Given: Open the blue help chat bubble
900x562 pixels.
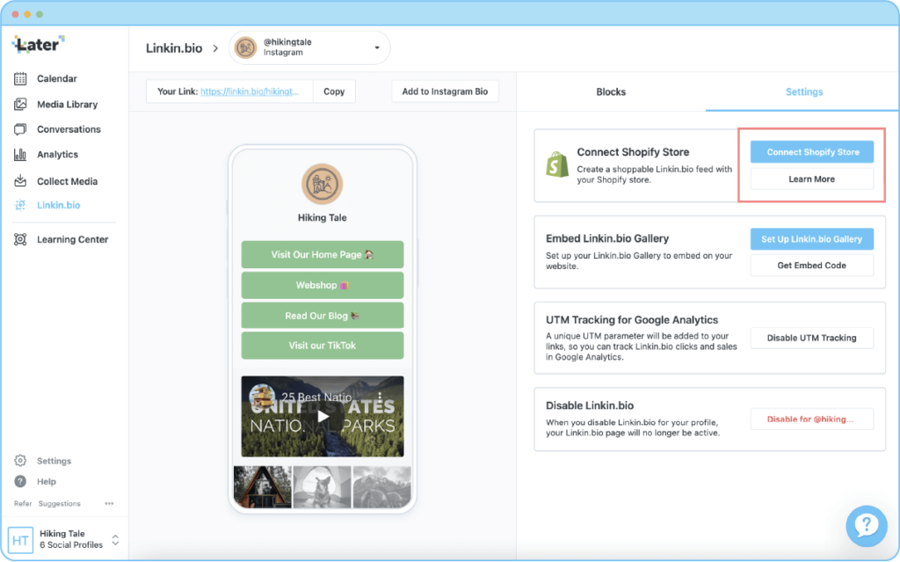Looking at the screenshot, I should coord(866,526).
